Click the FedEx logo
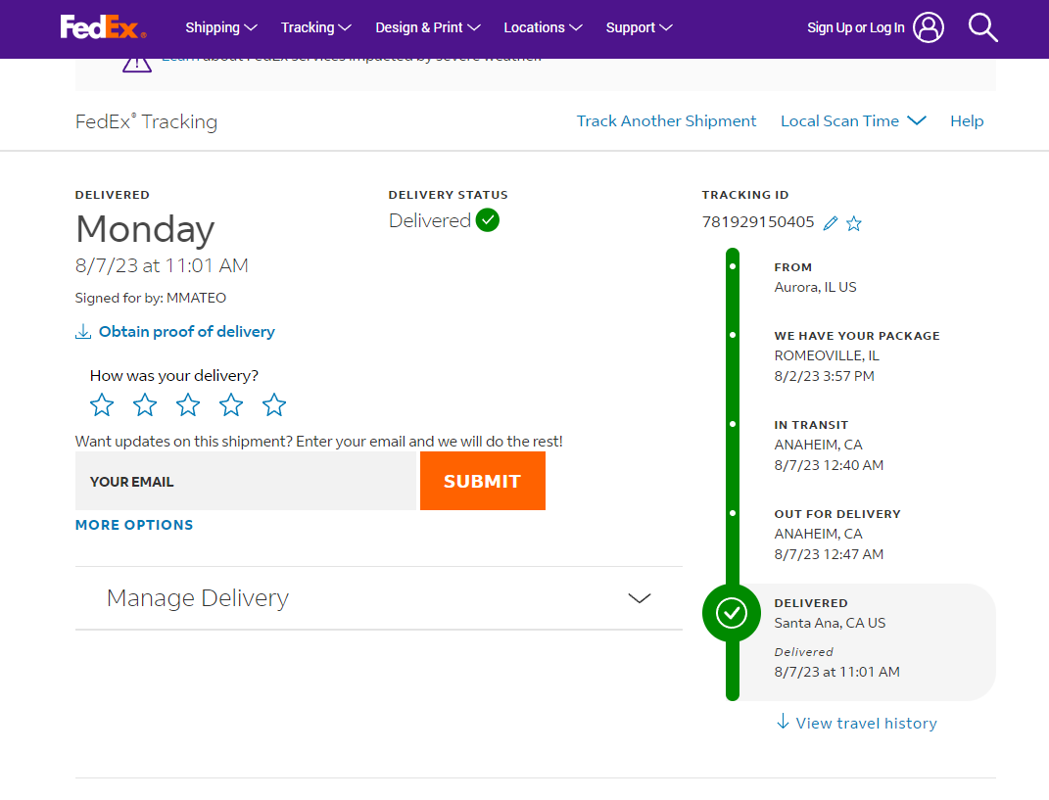 103,27
